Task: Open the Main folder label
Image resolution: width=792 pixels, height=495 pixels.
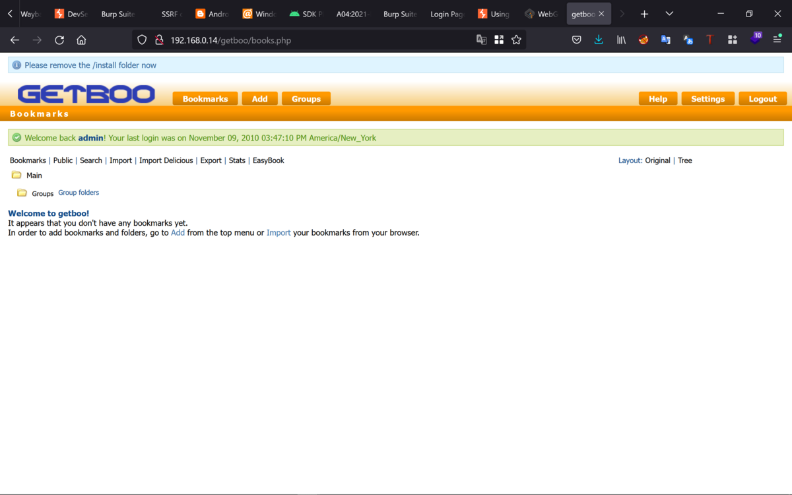Action: 34,176
